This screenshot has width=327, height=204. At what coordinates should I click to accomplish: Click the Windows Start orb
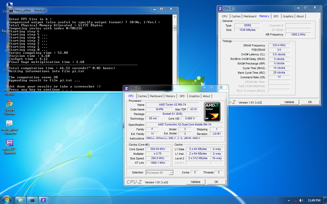point(7,200)
